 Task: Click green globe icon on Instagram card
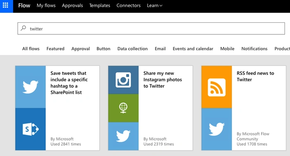tap(123, 108)
